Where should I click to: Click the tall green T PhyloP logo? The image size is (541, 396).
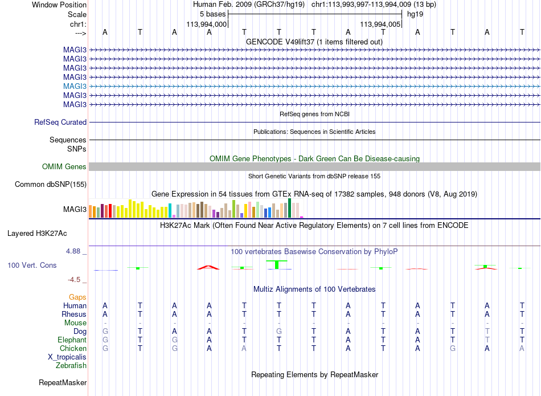pos(277,264)
